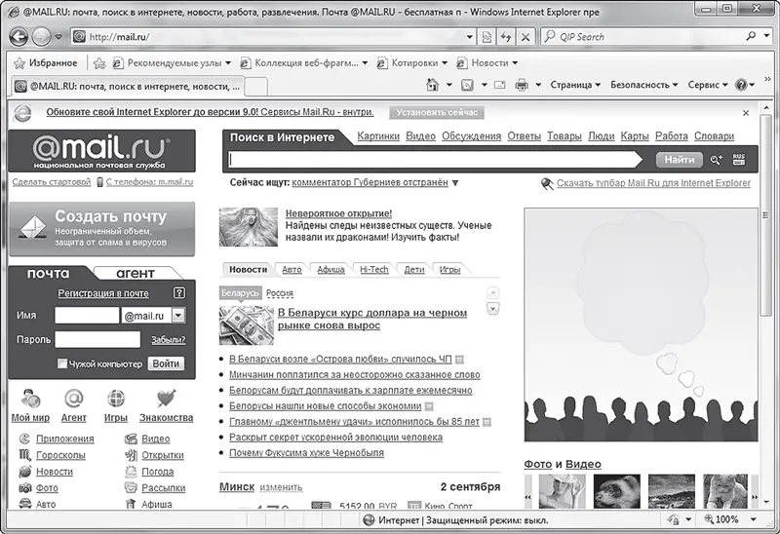The height and width of the screenshot is (534, 780).
Task: Open the Сервис menu dropdown
Action: point(708,85)
